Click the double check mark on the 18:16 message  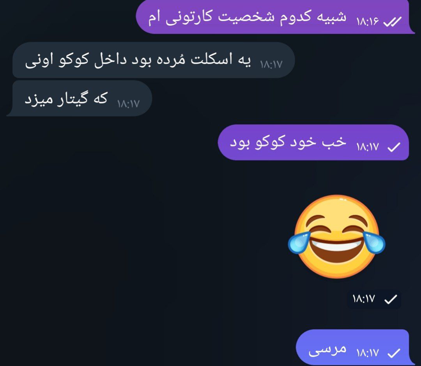pos(392,22)
